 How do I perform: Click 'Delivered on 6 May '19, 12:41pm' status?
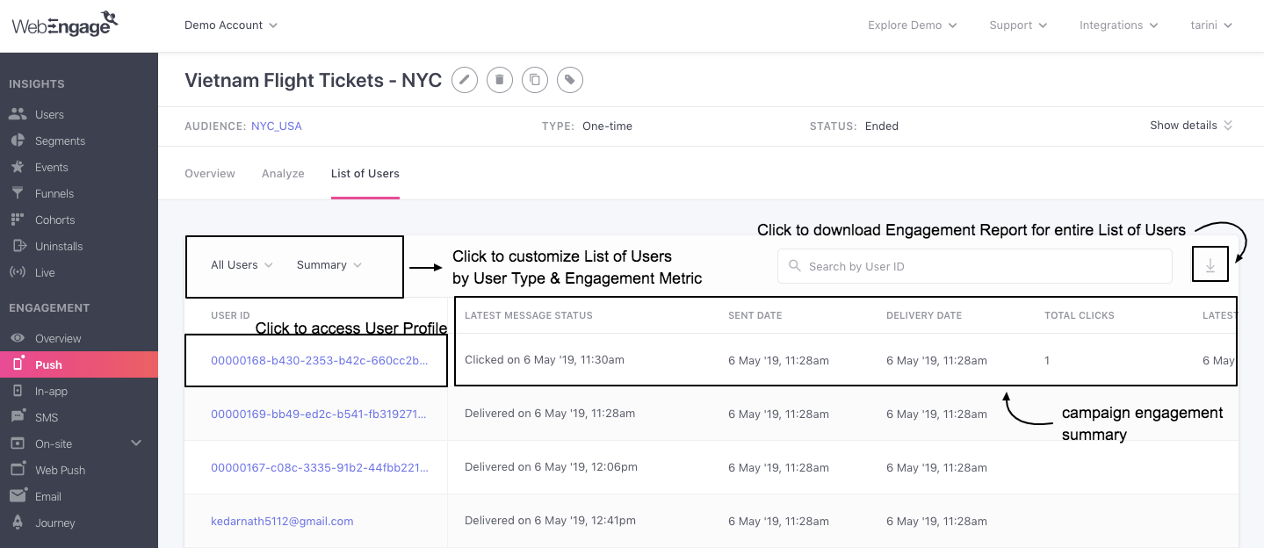tap(551, 521)
